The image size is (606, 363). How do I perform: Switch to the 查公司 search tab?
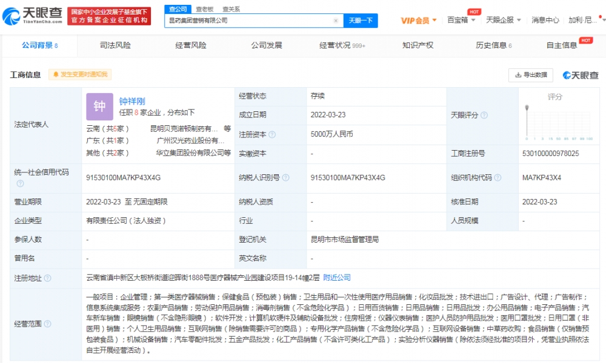coord(178,9)
